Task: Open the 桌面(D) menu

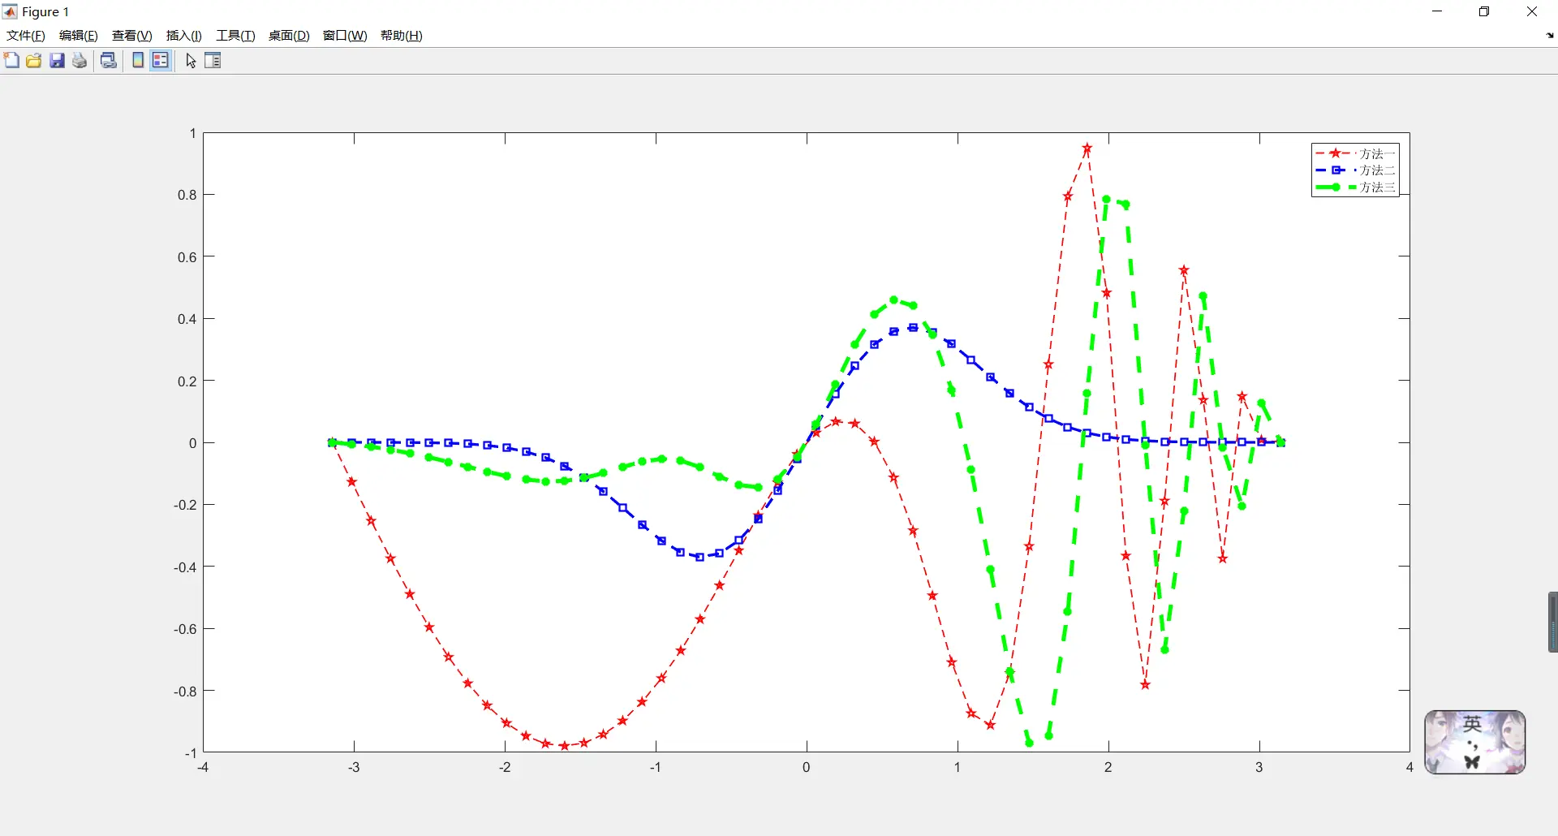Action: [289, 36]
